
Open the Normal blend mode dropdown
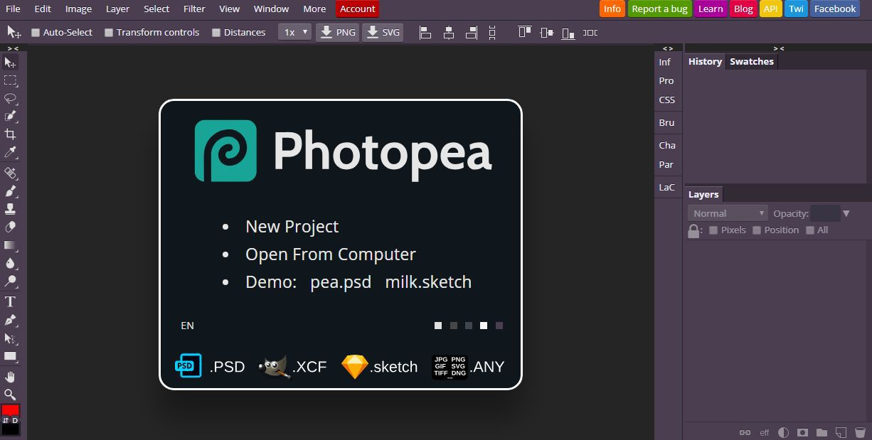(x=728, y=213)
